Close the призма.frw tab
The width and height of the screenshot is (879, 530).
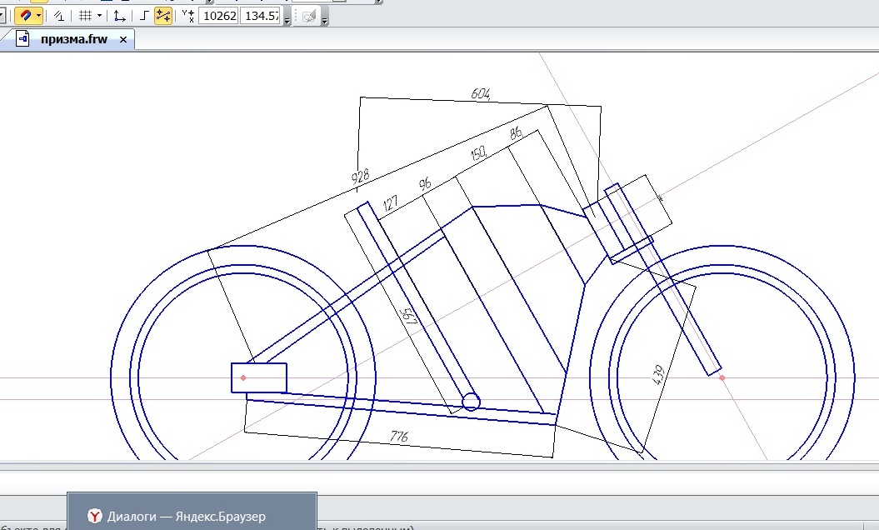click(124, 39)
